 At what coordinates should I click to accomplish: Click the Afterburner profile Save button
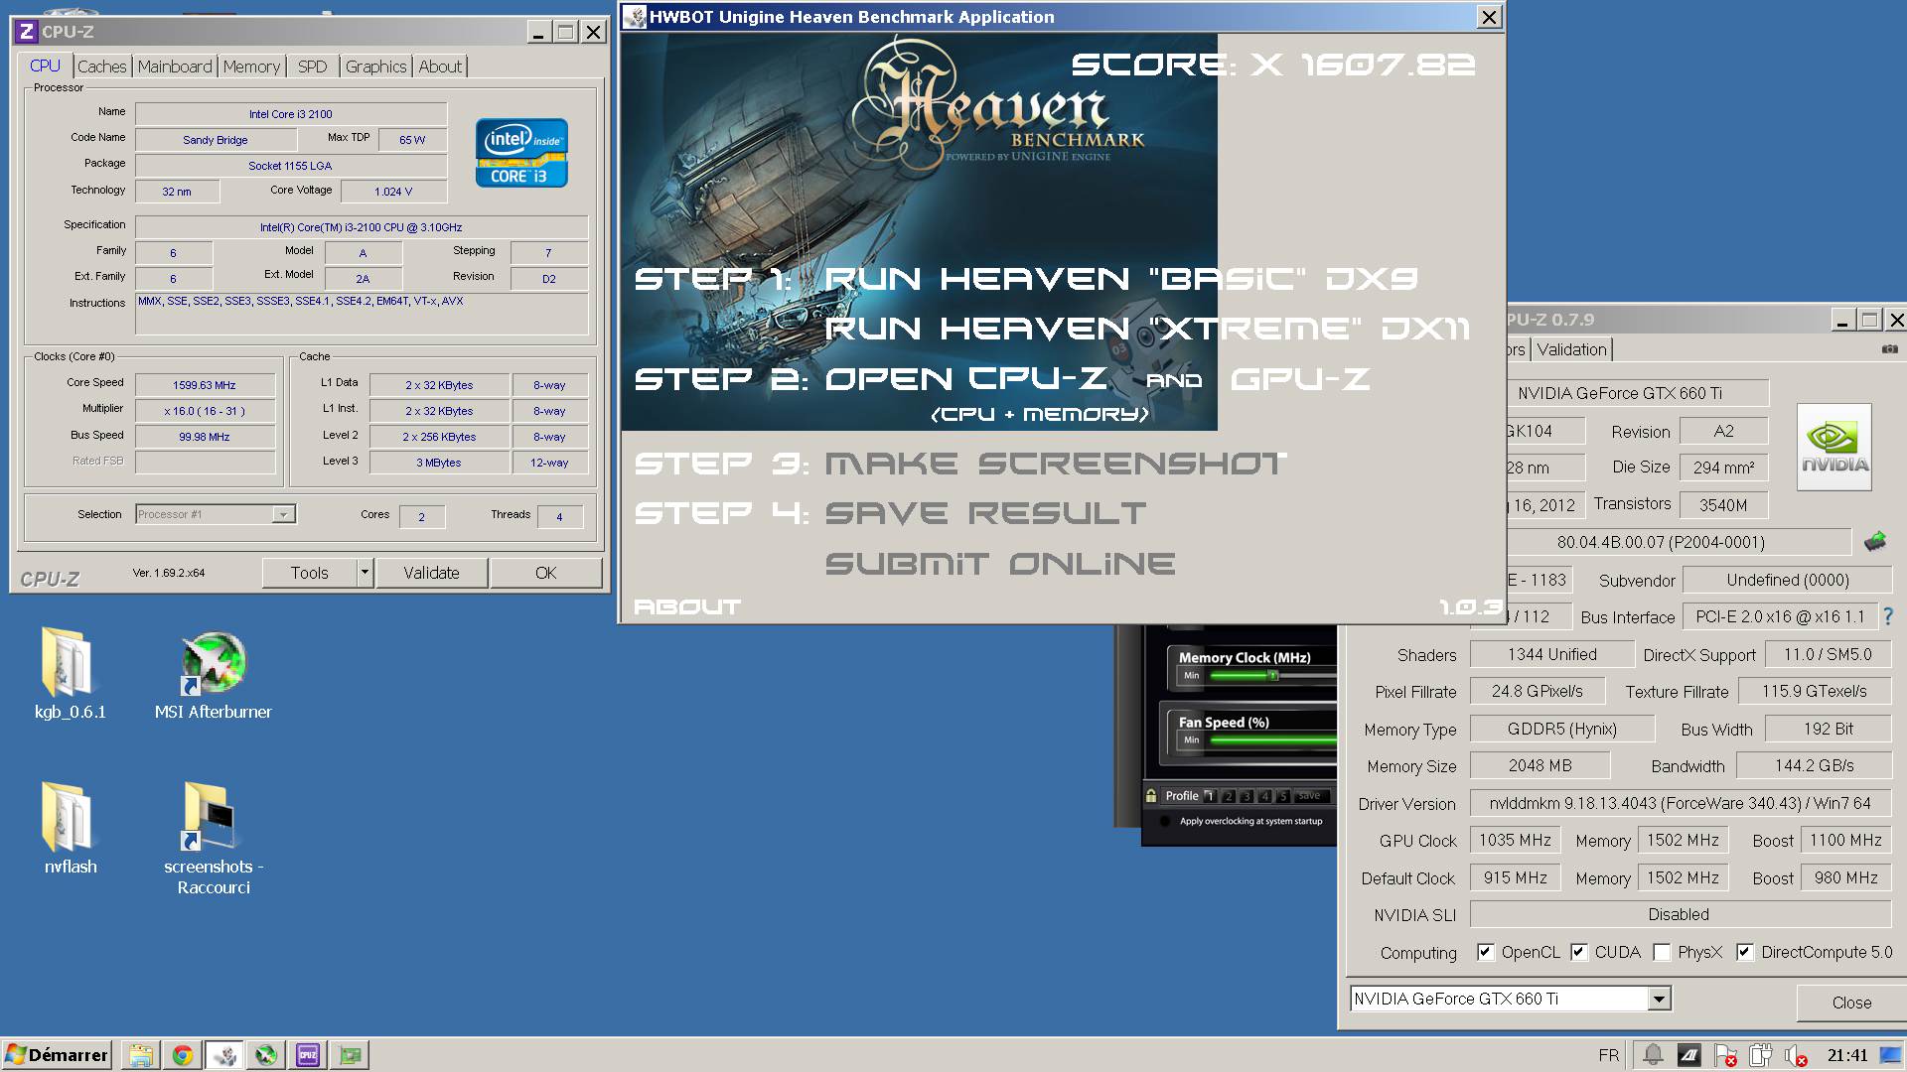(x=1310, y=796)
